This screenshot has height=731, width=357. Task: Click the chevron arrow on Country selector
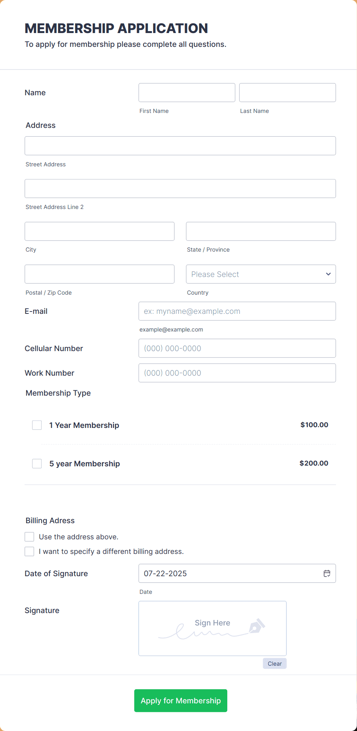(x=328, y=274)
